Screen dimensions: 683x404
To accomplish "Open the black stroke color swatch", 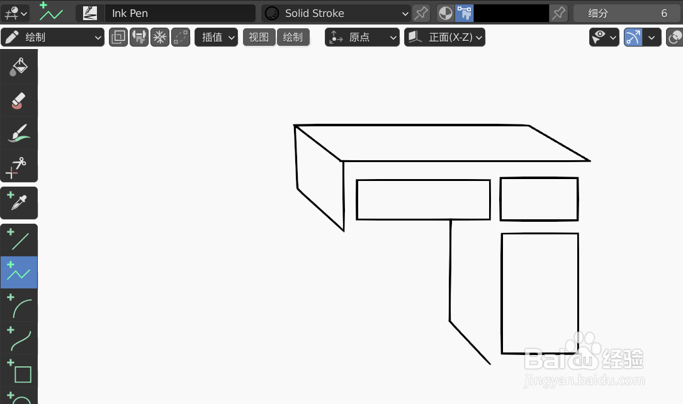I will [511, 13].
